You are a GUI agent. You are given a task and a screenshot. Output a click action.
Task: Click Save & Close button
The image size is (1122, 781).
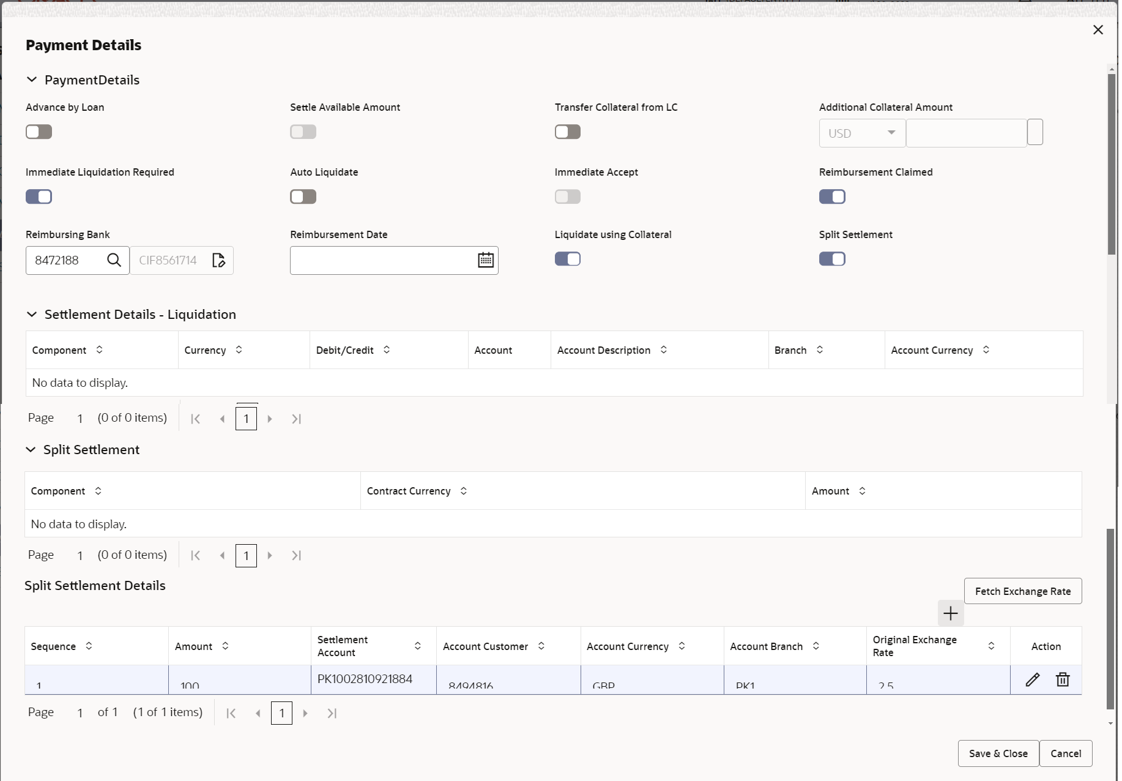tap(998, 753)
